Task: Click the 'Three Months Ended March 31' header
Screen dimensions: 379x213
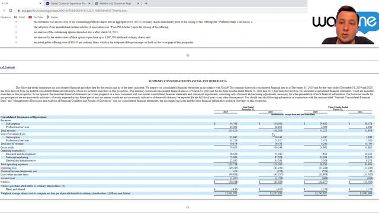Action: [x=338, y=108]
